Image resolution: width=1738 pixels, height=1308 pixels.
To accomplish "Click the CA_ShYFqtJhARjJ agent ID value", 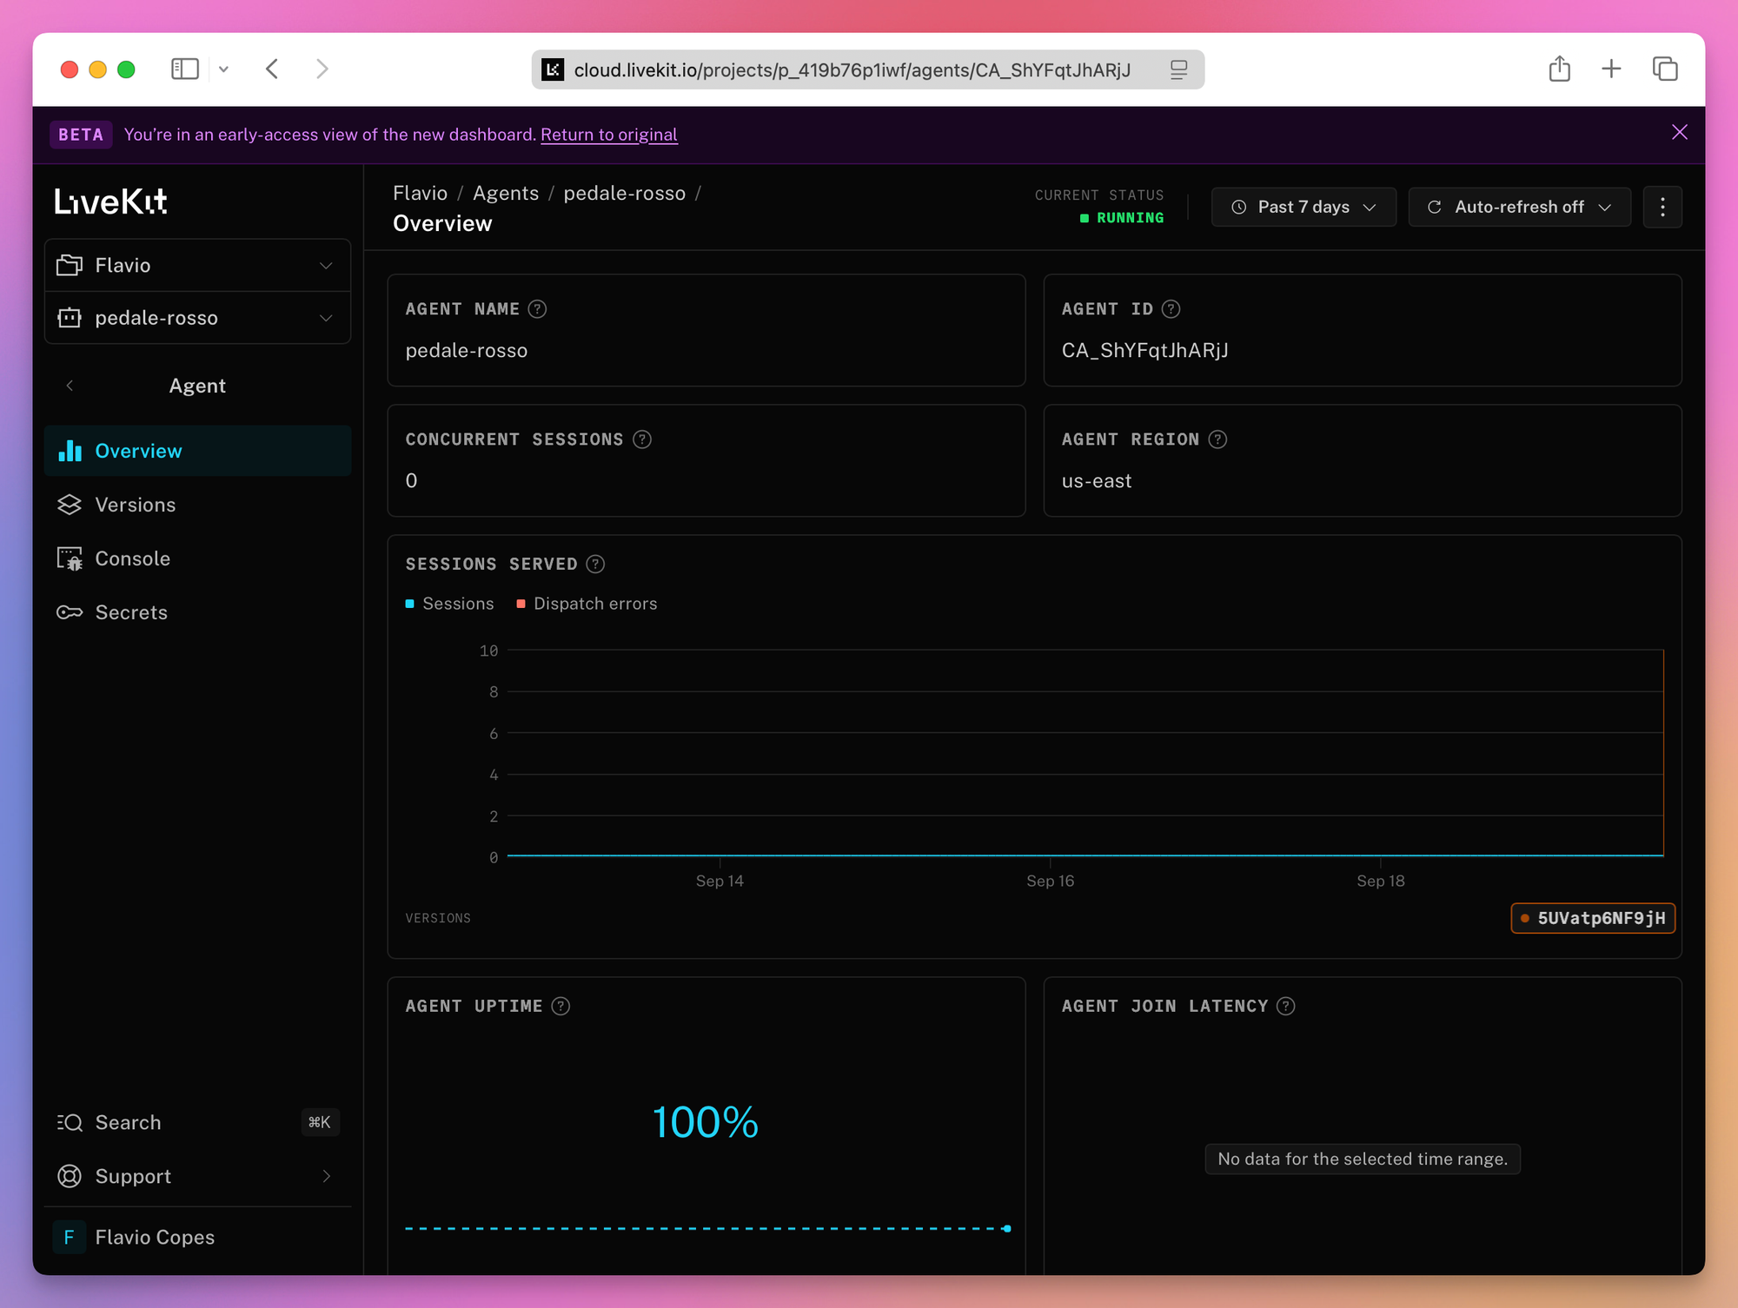I will pos(1144,350).
